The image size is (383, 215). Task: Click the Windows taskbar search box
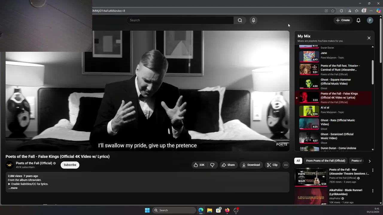coord(174,210)
